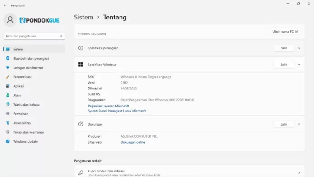The image size is (314, 177).
Task: Click Ubah nama PC ini button
Action: [285, 32]
